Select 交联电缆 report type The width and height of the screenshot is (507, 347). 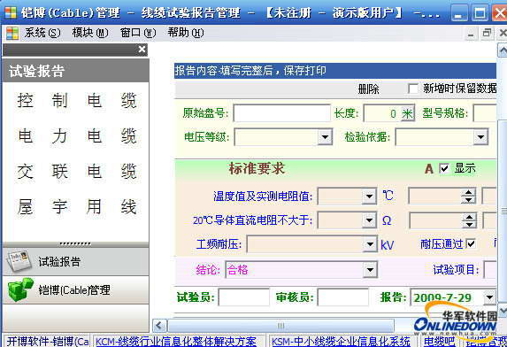pyautogui.click(x=77, y=172)
